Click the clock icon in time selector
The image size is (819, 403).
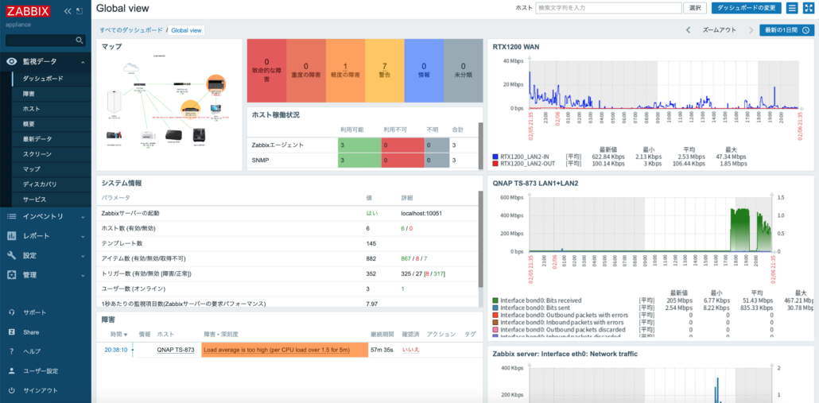[805, 30]
